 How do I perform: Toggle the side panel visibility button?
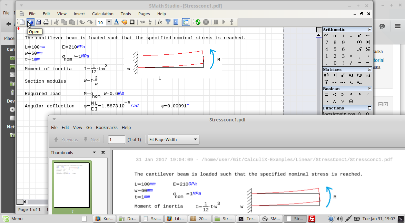click(x=186, y=22)
